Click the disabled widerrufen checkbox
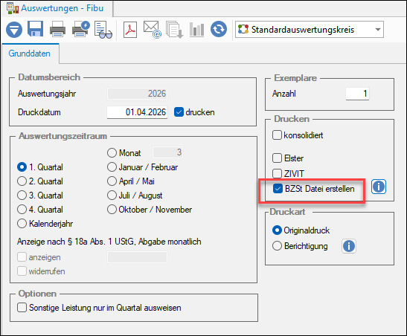The width and height of the screenshot is (407, 336). pyautogui.click(x=22, y=271)
